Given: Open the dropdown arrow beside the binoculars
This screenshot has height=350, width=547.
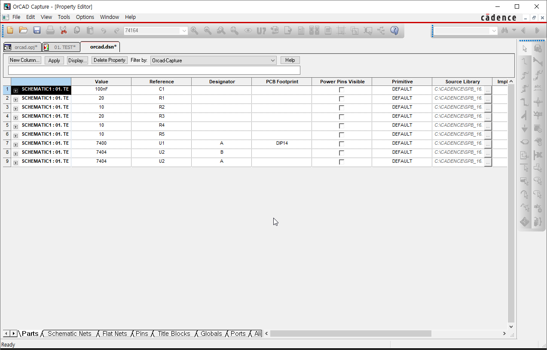Looking at the screenshot, I should pyautogui.click(x=514, y=30).
